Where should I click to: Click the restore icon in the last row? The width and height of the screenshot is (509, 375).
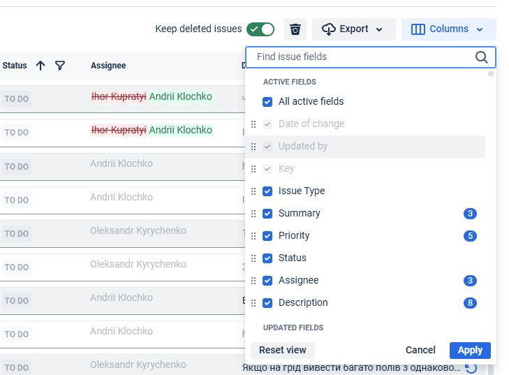pos(471,368)
